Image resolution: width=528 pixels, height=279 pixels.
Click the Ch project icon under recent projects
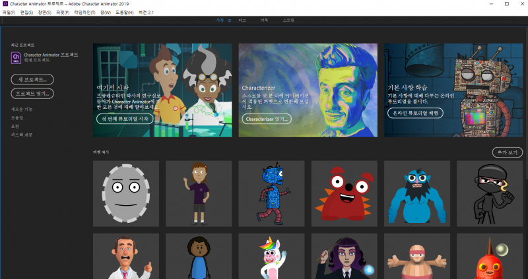[16, 57]
